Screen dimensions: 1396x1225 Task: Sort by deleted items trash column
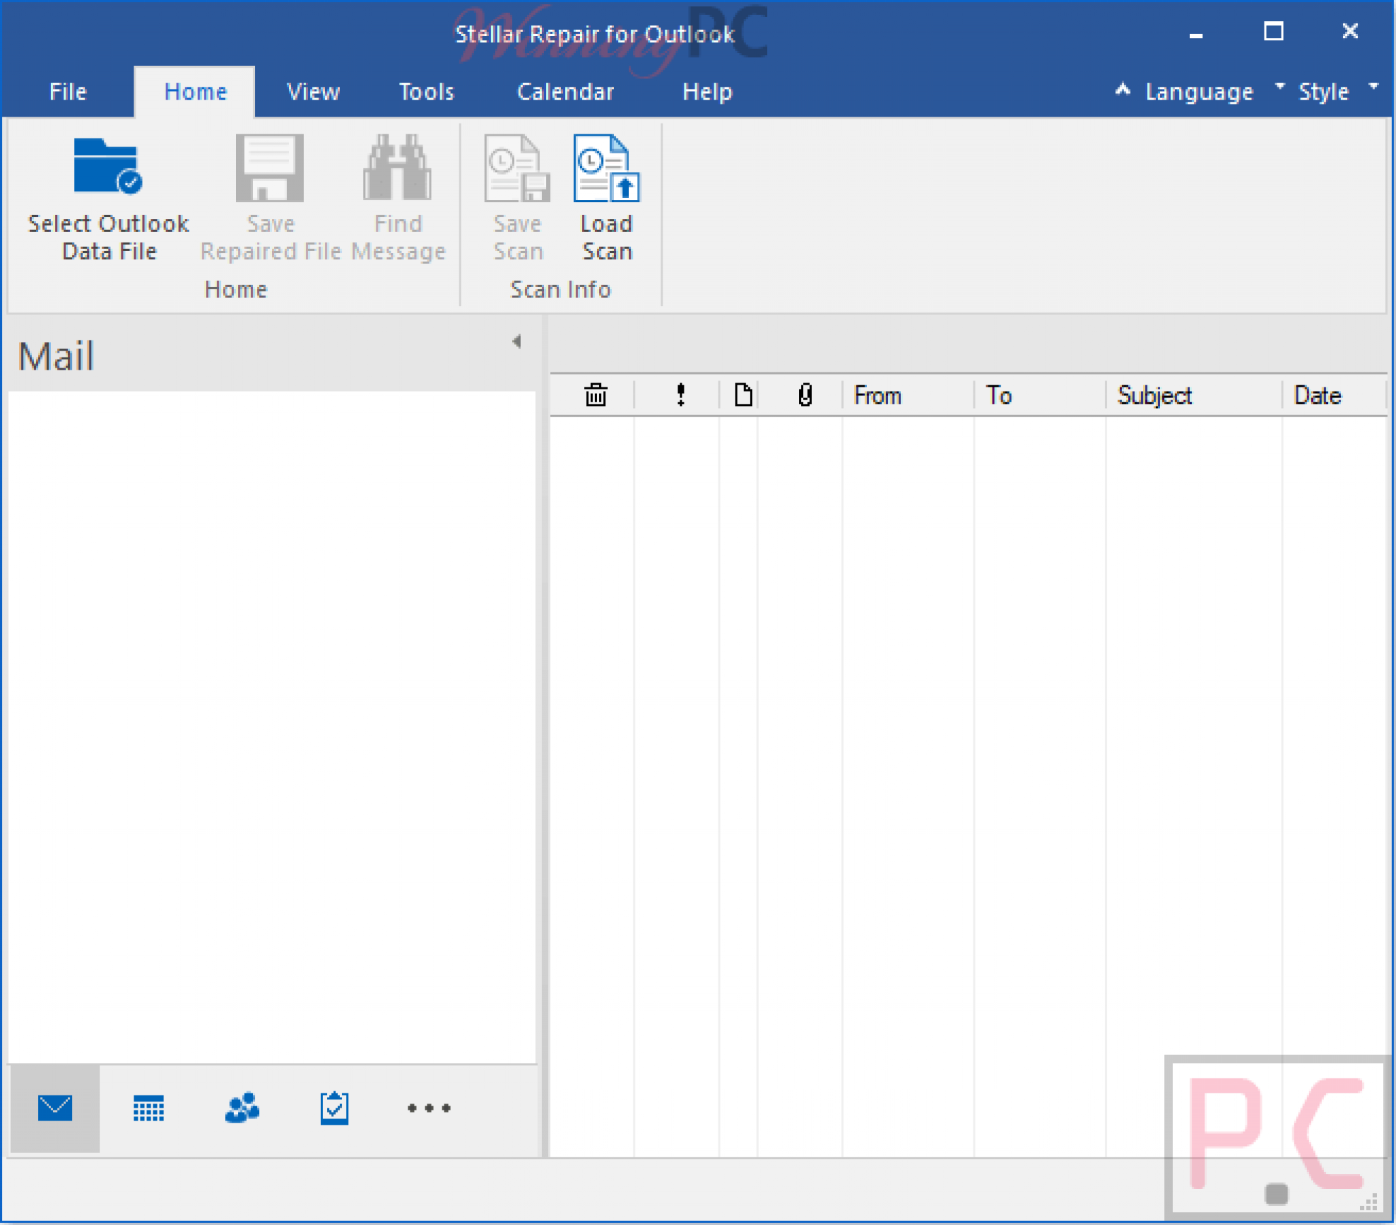(596, 395)
